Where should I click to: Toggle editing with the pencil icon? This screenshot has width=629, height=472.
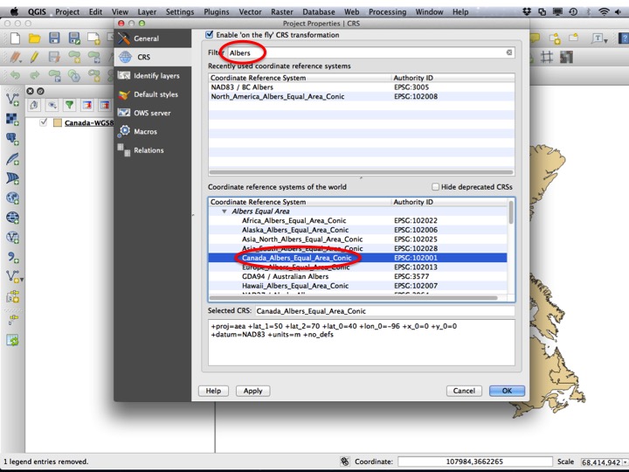34,58
